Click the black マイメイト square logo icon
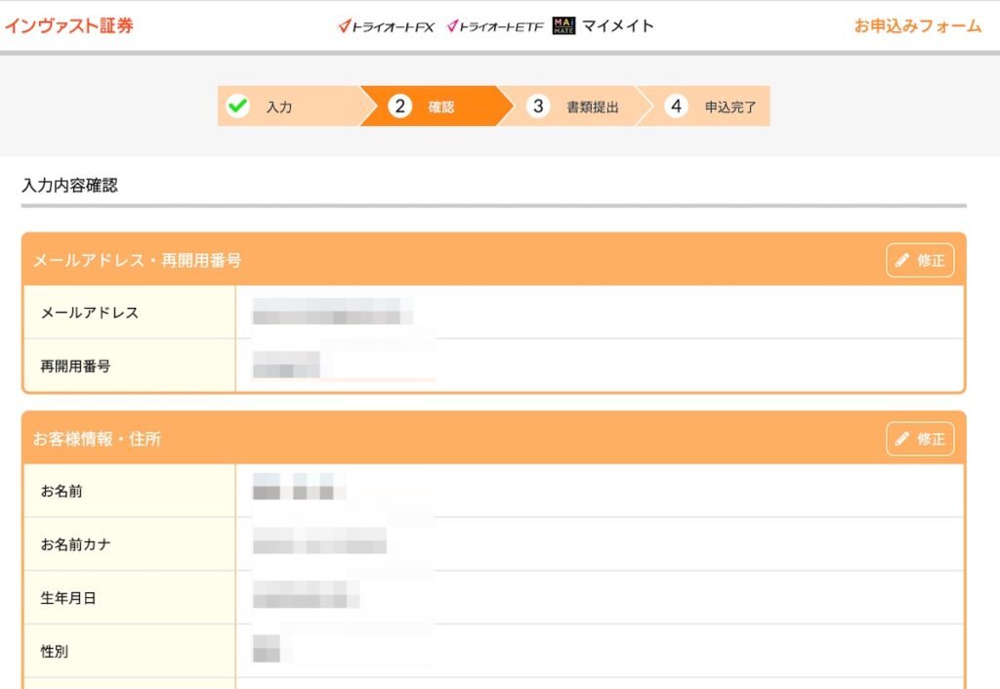This screenshot has width=1000, height=689. pyautogui.click(x=563, y=25)
